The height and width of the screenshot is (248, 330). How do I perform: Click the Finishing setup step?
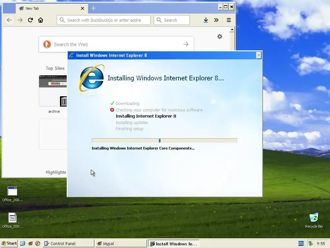click(x=130, y=129)
